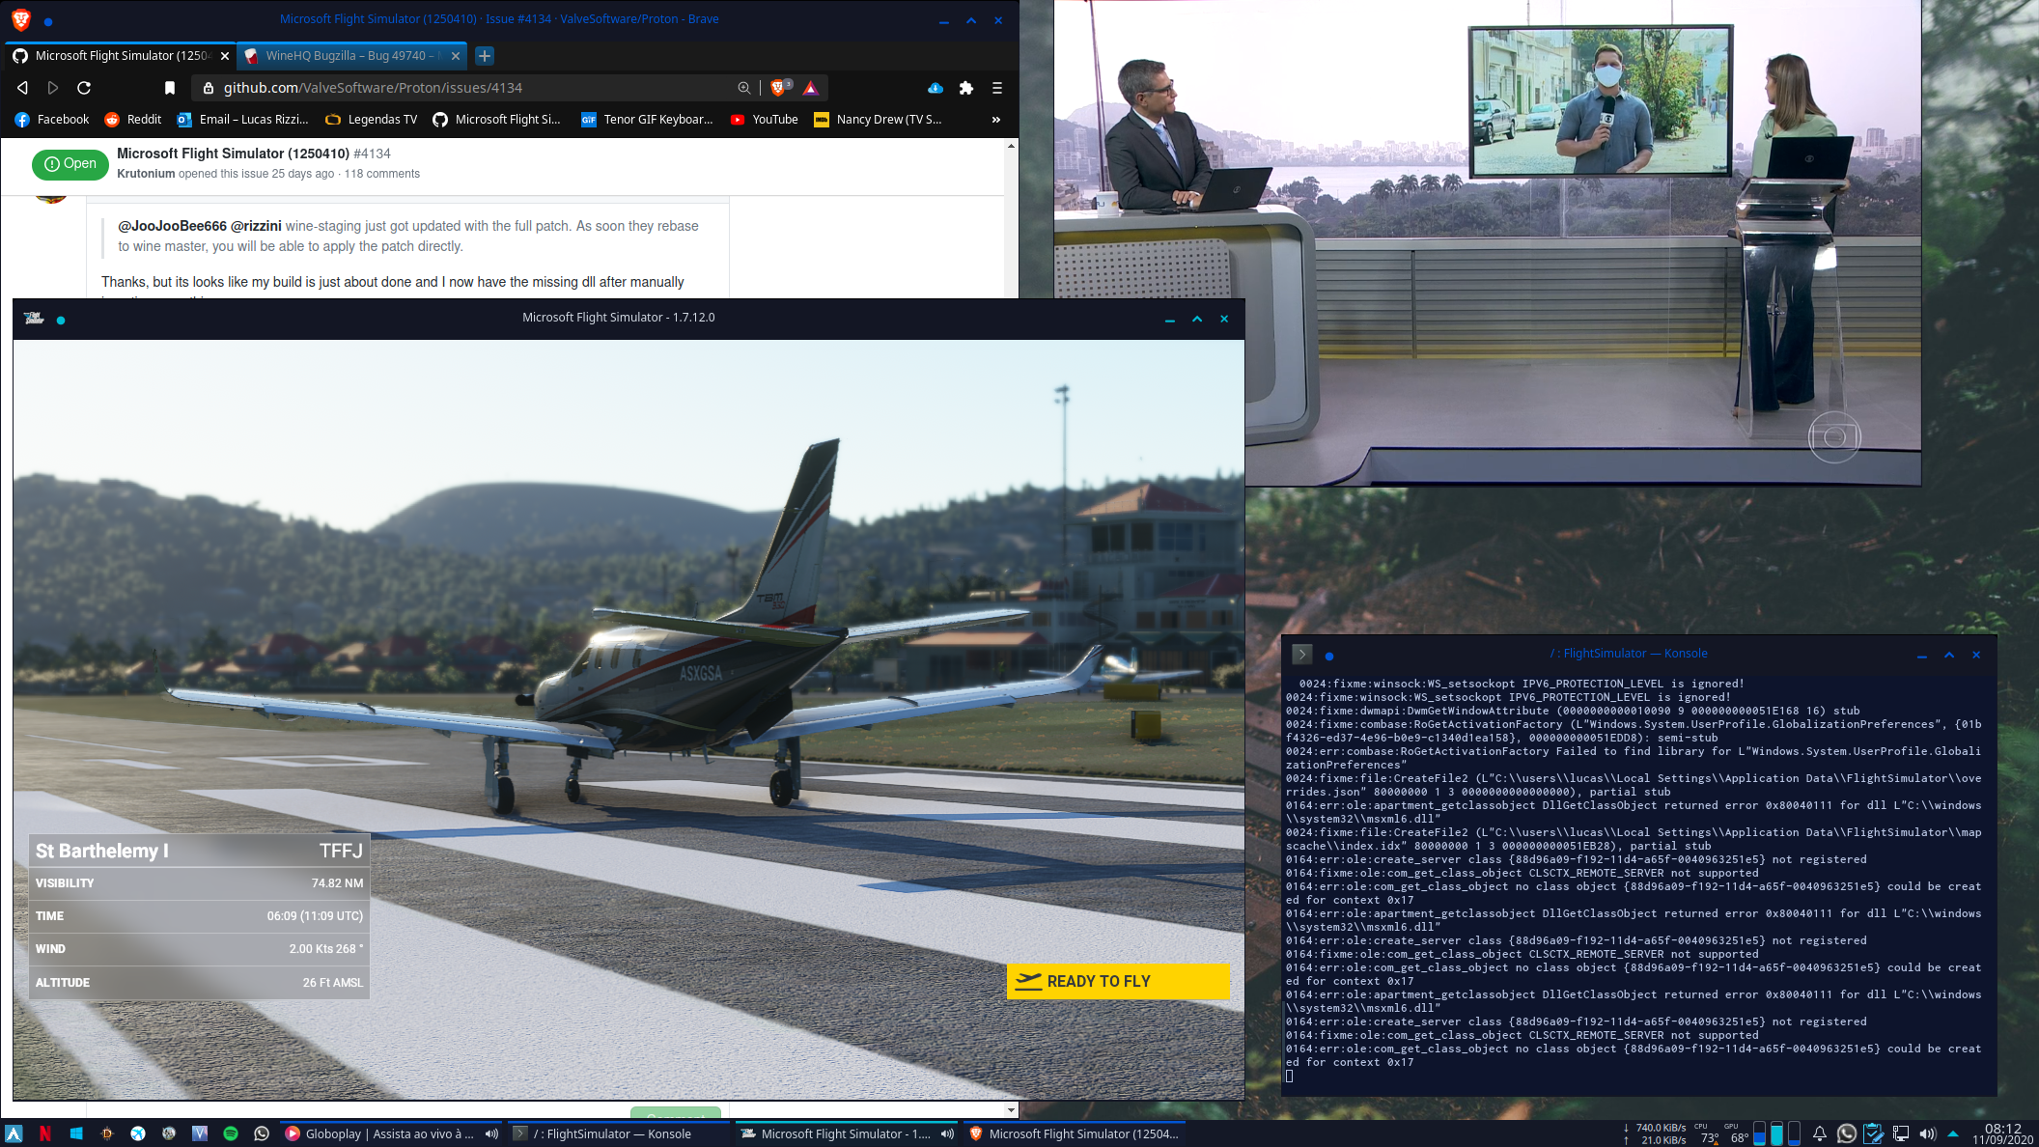The height and width of the screenshot is (1147, 2039).
Task: Open the Krutonium author link
Action: [x=146, y=174]
